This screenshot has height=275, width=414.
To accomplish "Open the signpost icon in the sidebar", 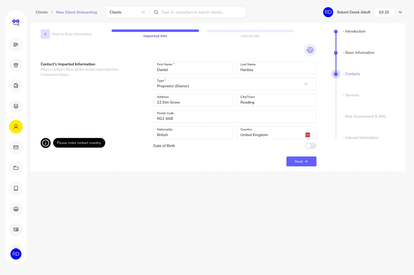I will point(16,45).
